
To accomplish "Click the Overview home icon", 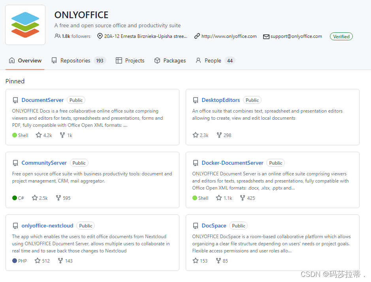I will [x=12, y=60].
